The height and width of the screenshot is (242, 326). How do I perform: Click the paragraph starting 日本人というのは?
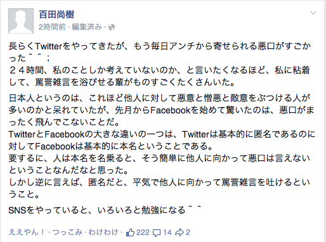(161, 110)
